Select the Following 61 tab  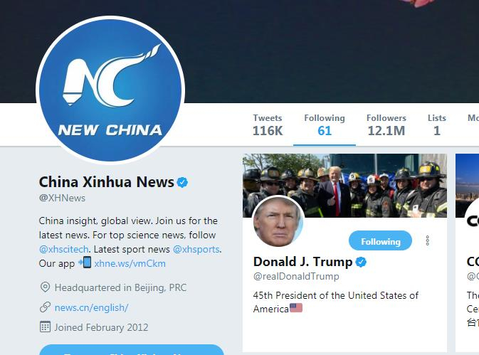[x=325, y=124]
